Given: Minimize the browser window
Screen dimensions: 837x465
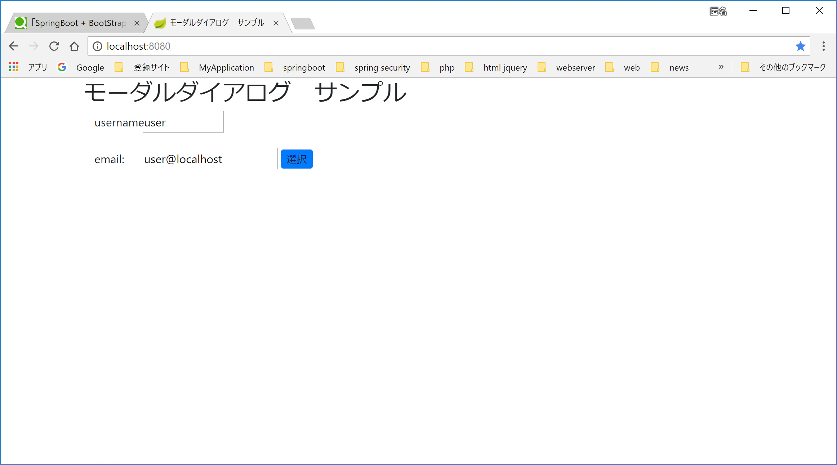Looking at the screenshot, I should (753, 11).
